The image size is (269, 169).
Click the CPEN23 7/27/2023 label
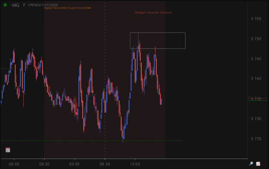coord(43,5)
